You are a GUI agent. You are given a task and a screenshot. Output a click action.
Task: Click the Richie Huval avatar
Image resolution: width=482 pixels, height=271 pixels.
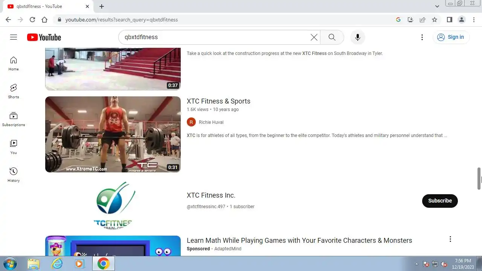click(191, 122)
